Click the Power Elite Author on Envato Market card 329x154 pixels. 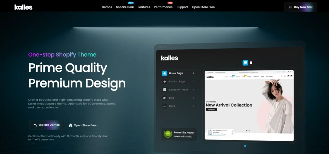coord(179,134)
